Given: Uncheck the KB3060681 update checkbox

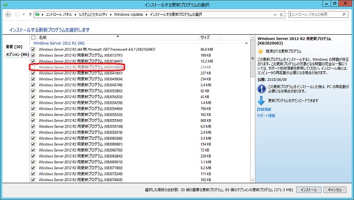Looking at the screenshot, I should (33, 144).
